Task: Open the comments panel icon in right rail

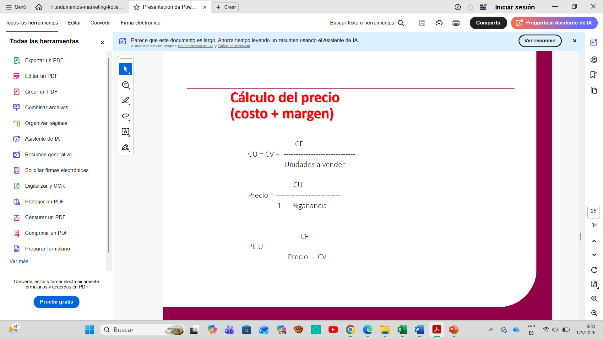Action: (x=594, y=59)
